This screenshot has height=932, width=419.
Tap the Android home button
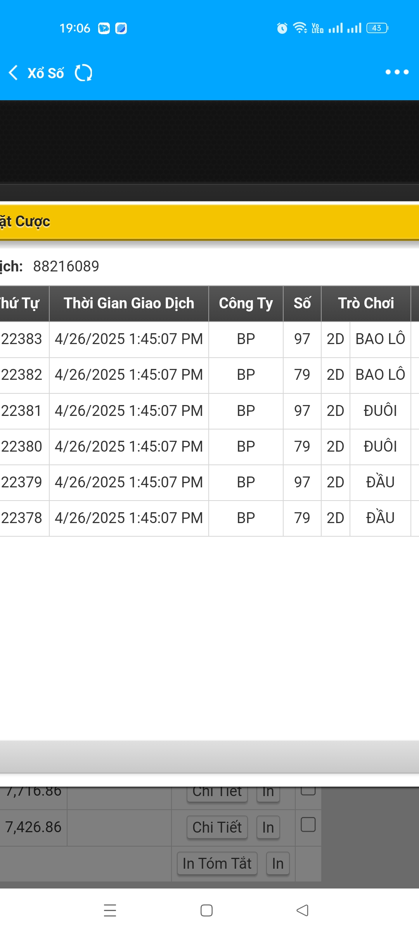[206, 910]
